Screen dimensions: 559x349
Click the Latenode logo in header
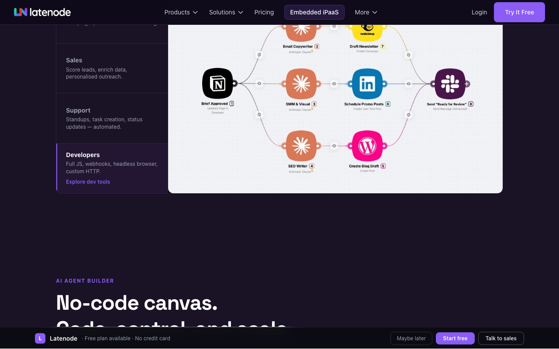point(42,12)
